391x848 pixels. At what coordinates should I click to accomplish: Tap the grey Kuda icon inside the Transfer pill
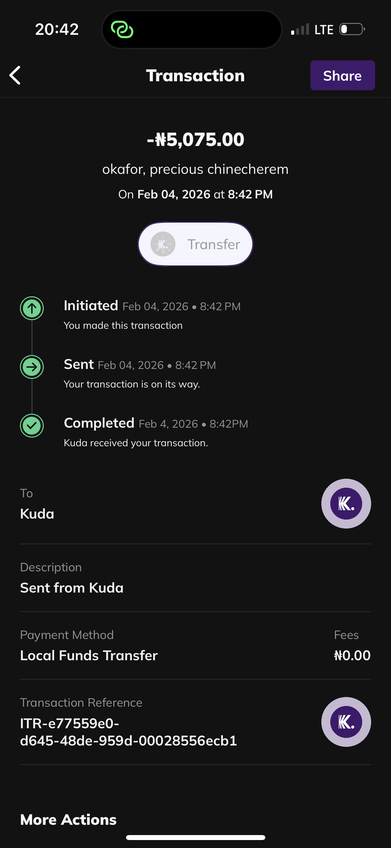click(163, 244)
